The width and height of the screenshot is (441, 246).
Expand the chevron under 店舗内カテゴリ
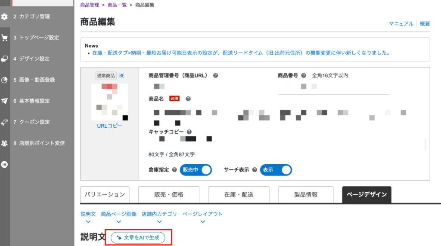tap(159, 222)
